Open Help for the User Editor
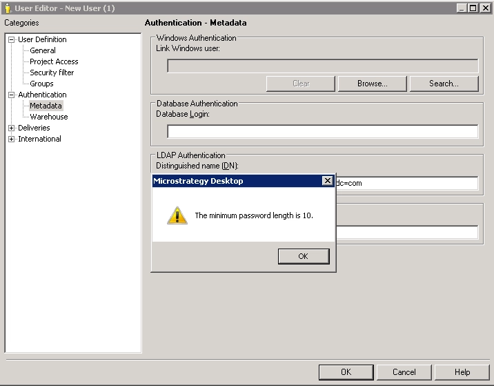 pos(462,372)
